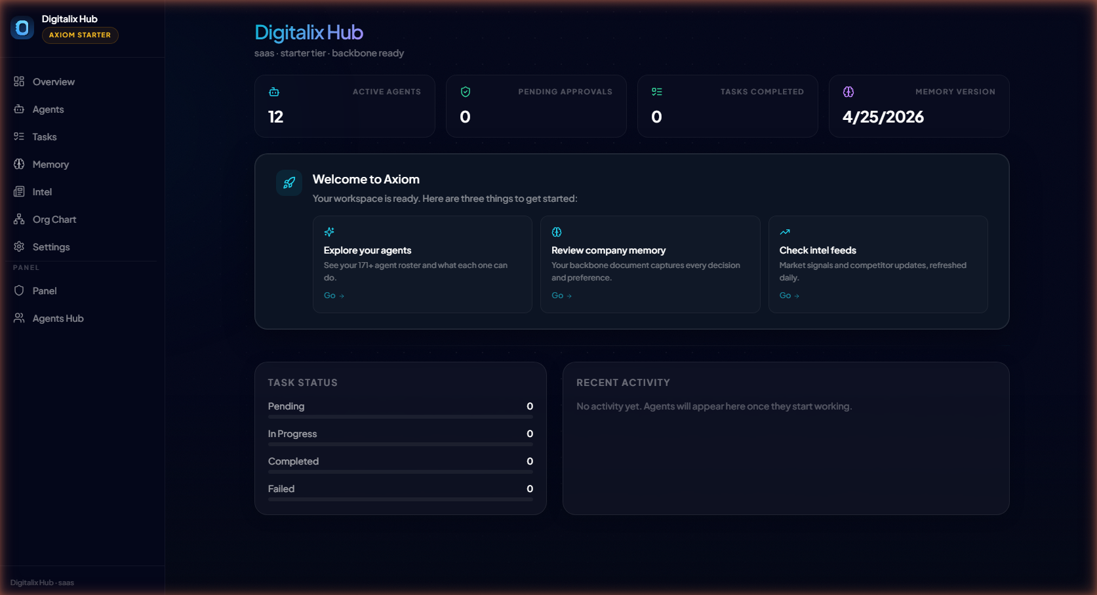Open the Explore your agents card
Image resolution: width=1097 pixels, height=595 pixels.
[x=422, y=264]
